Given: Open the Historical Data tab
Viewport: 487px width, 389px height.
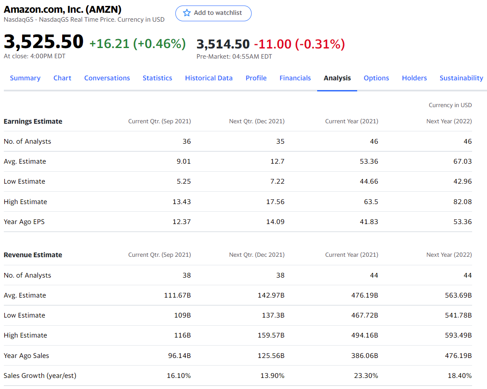Looking at the screenshot, I should pos(209,78).
